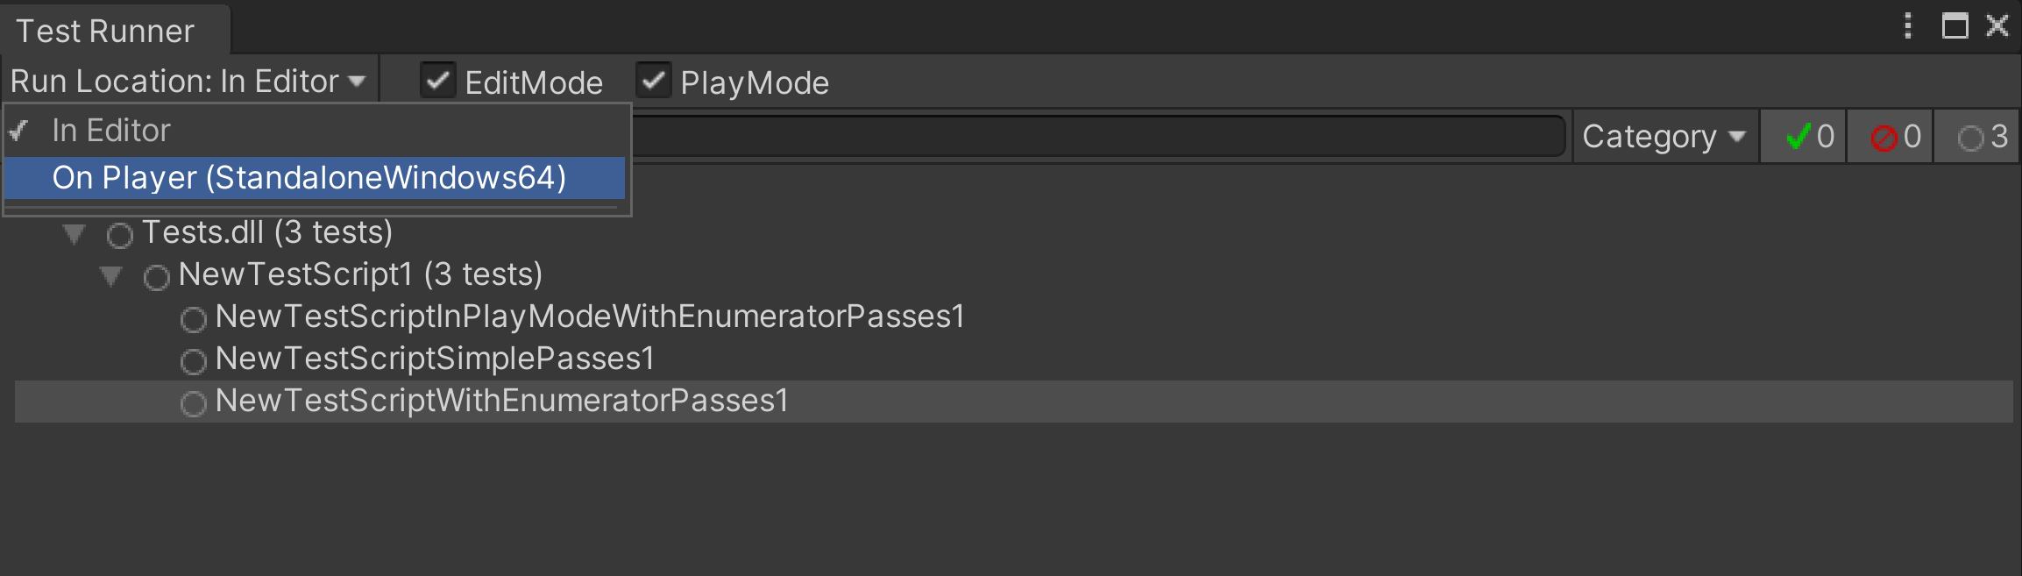Collapse the NewTestScript1 tree node
This screenshot has width=2022, height=576.
pyautogui.click(x=111, y=276)
